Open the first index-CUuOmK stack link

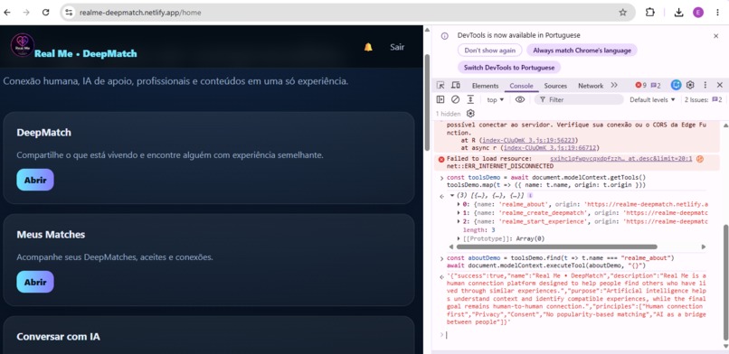529,140
